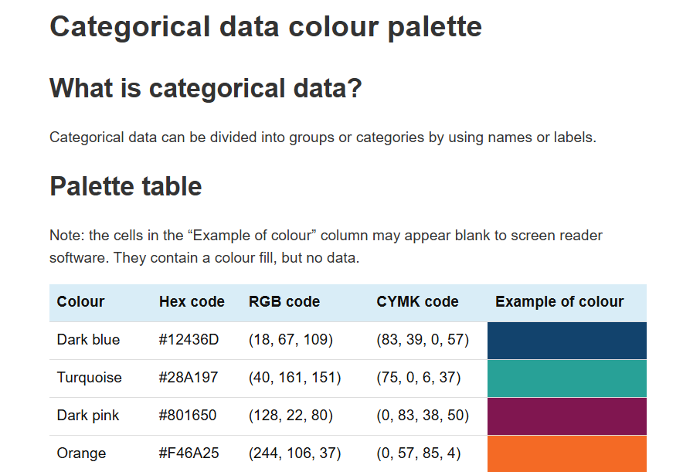Click the Dark pink row label
Image resolution: width=683 pixels, height=472 pixels.
pyautogui.click(x=88, y=416)
